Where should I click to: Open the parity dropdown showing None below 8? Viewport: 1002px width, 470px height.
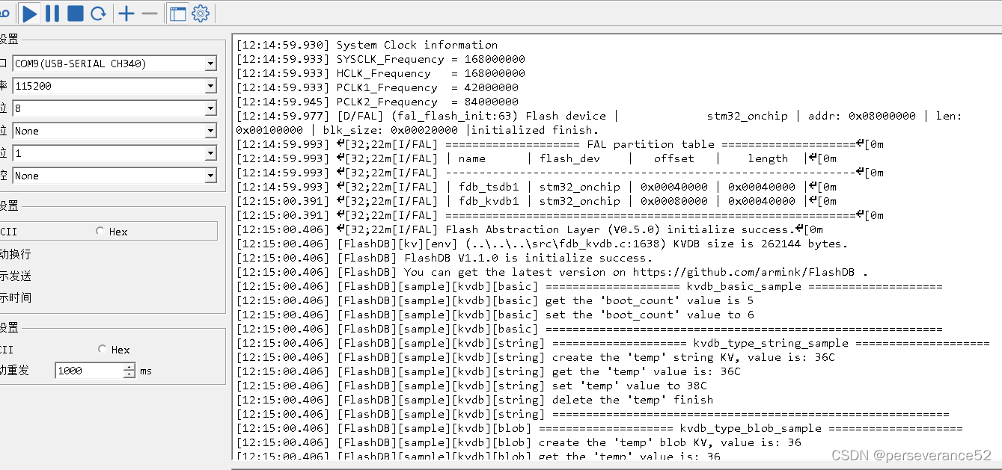click(x=115, y=131)
